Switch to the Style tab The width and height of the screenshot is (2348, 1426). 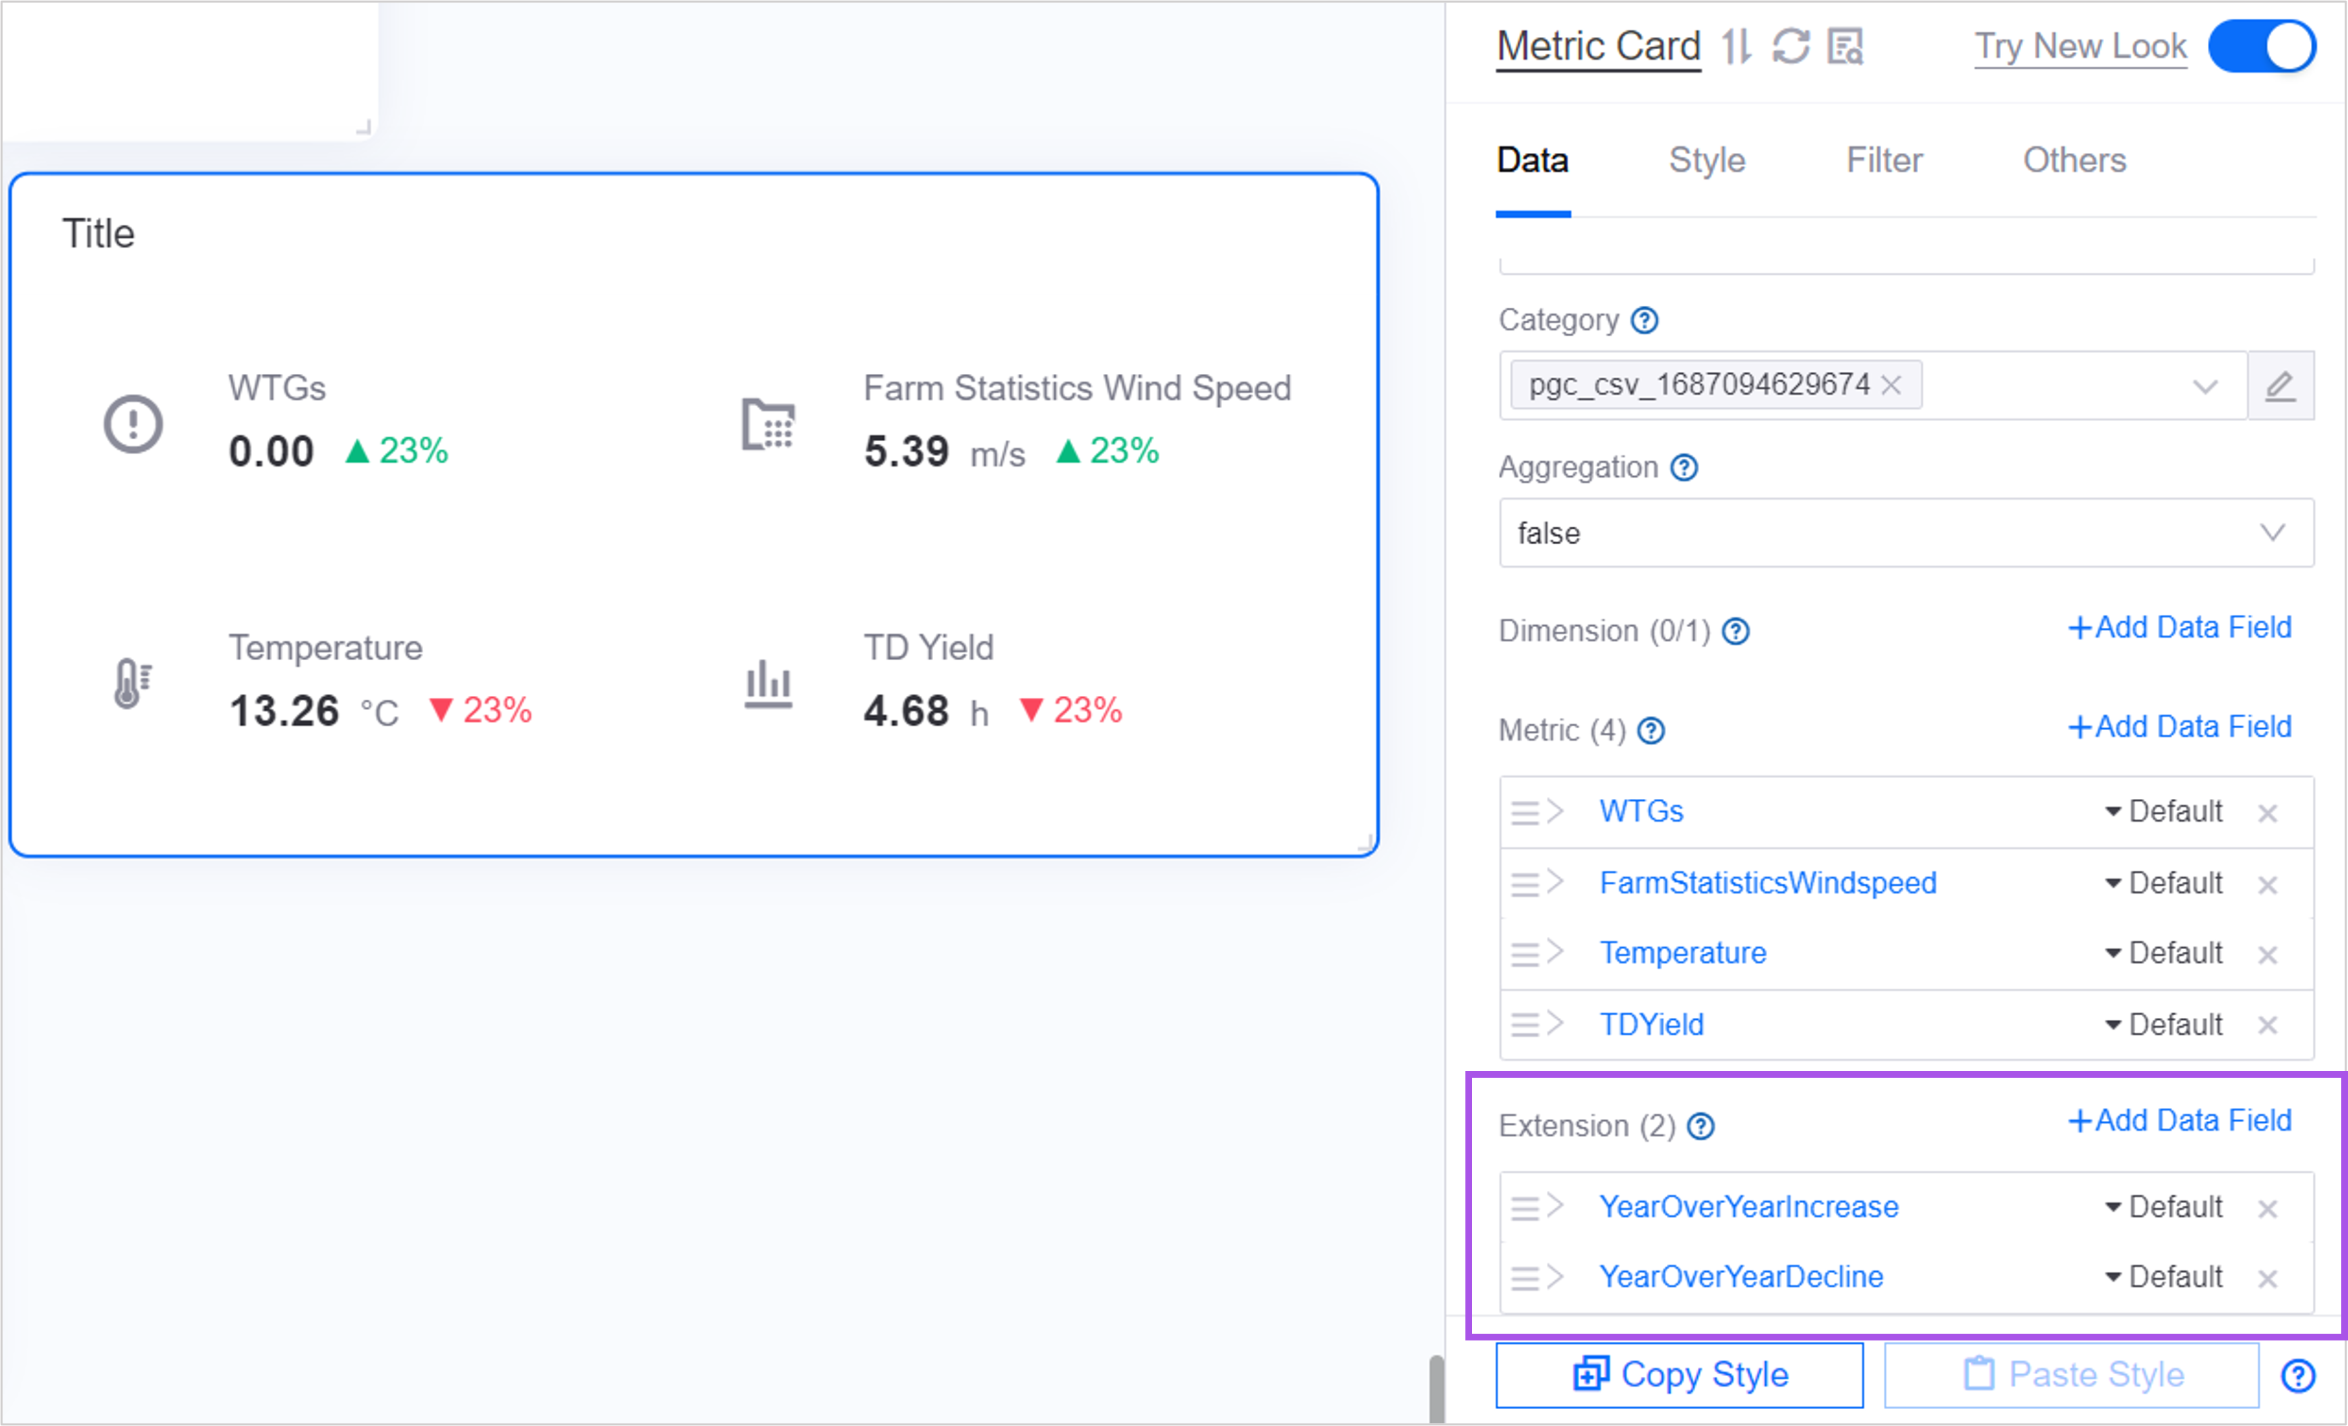pyautogui.click(x=1706, y=160)
